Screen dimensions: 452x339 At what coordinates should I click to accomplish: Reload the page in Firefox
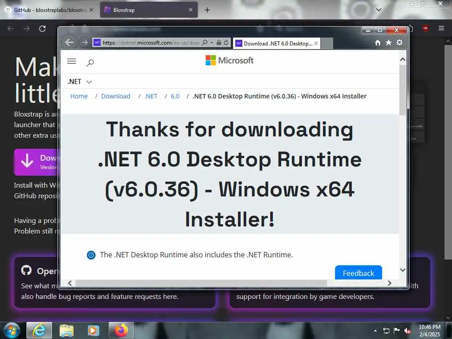42,29
